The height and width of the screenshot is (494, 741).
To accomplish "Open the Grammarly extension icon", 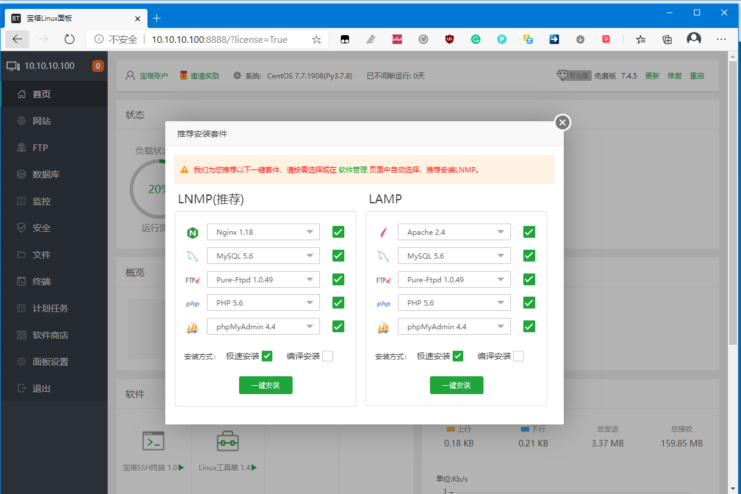I will pos(476,39).
